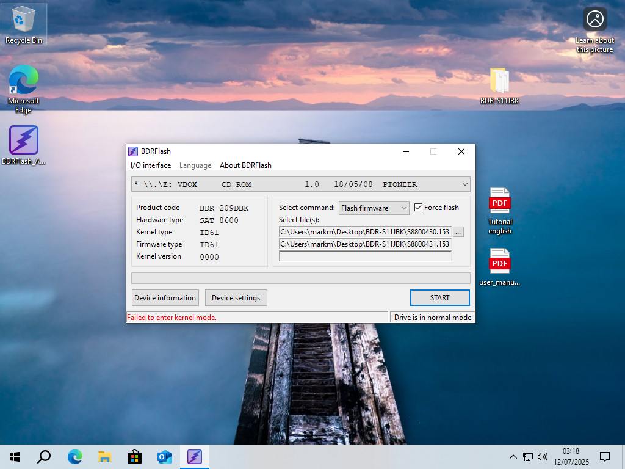Image resolution: width=625 pixels, height=469 pixels.
Task: Click the Learn about this picture icon
Action: 594,31
